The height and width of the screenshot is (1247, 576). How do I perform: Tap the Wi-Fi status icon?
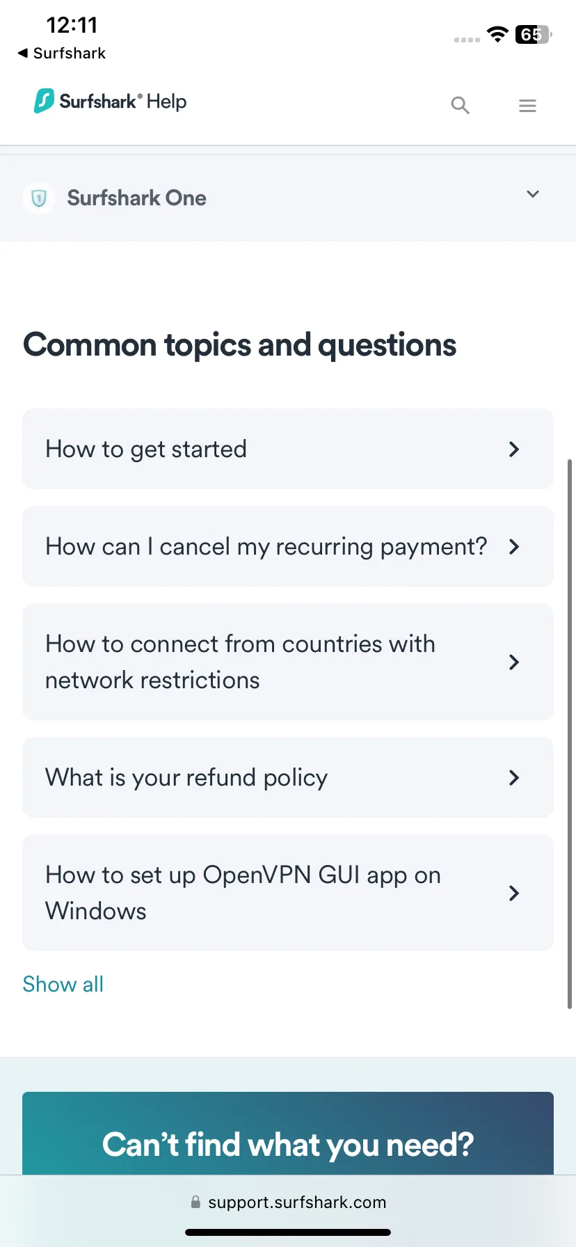(497, 34)
